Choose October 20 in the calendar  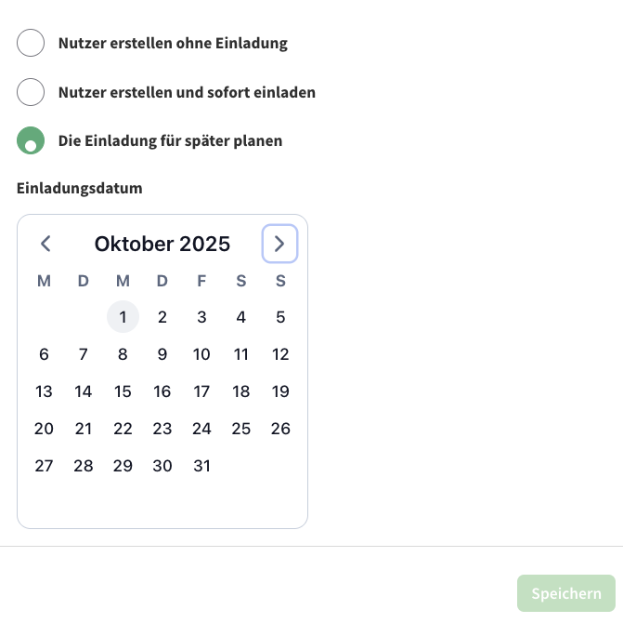[x=44, y=429]
